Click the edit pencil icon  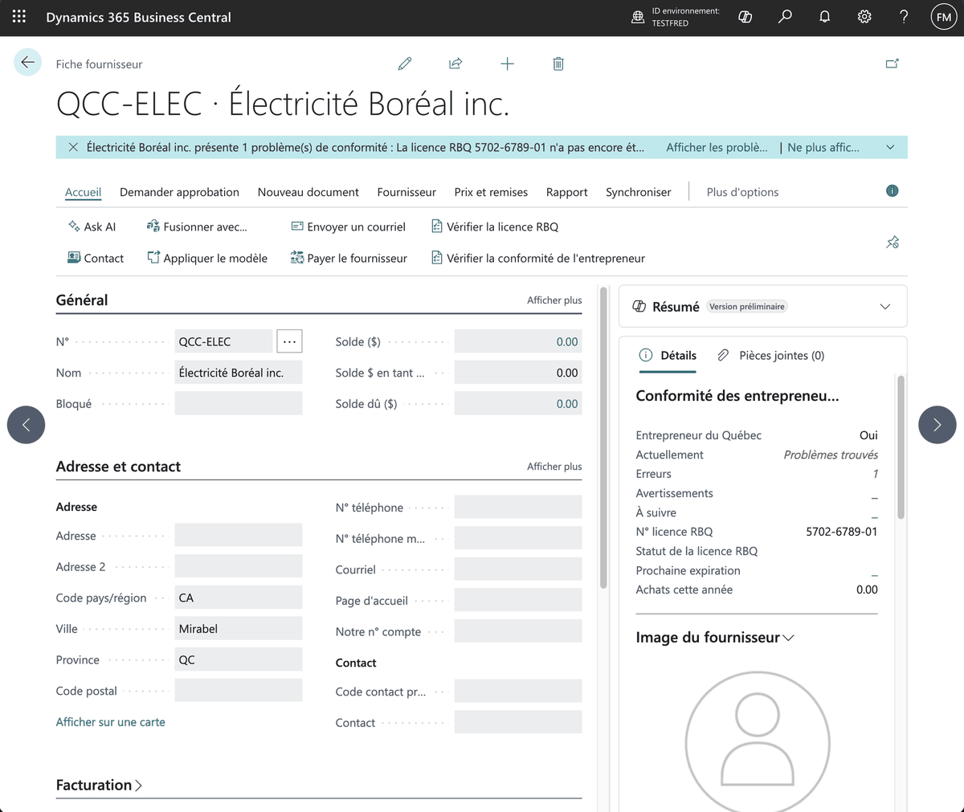(x=405, y=63)
